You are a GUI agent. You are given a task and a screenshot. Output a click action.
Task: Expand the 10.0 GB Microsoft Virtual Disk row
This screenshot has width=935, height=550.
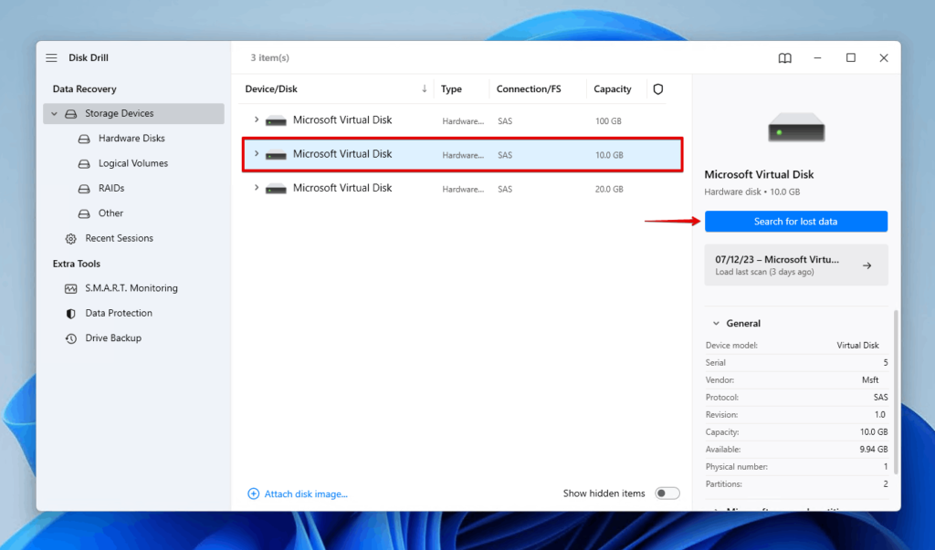pos(257,154)
